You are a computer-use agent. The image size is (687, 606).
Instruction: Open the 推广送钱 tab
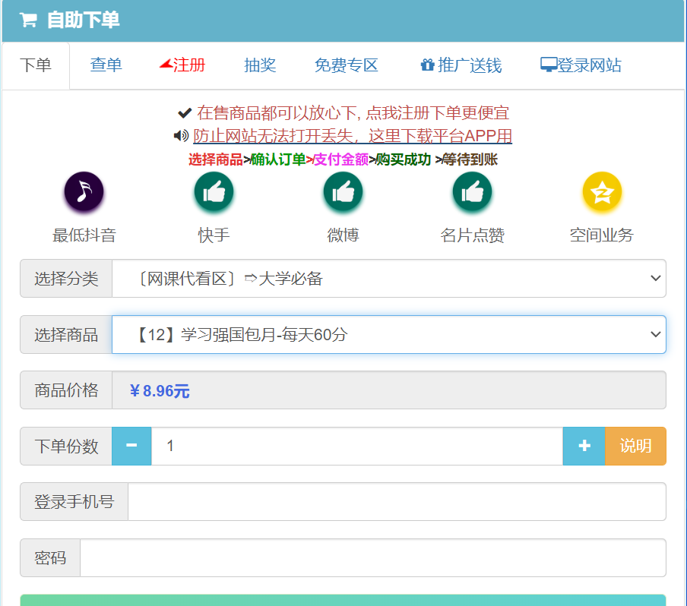tap(461, 65)
